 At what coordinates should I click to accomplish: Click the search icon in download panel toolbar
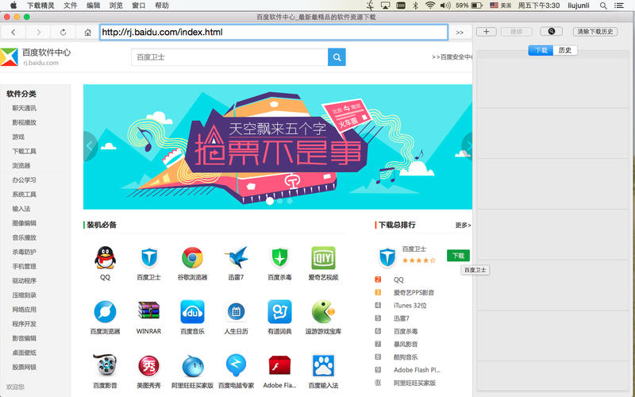[551, 31]
